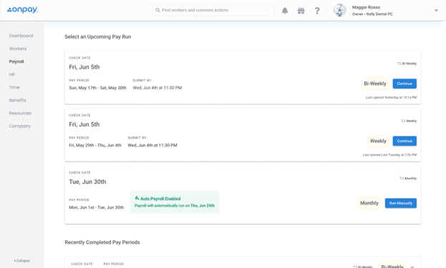Click Last opened Last Tuesday text

click(389, 154)
